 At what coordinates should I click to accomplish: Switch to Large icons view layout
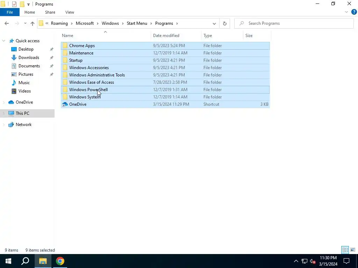(x=353, y=250)
